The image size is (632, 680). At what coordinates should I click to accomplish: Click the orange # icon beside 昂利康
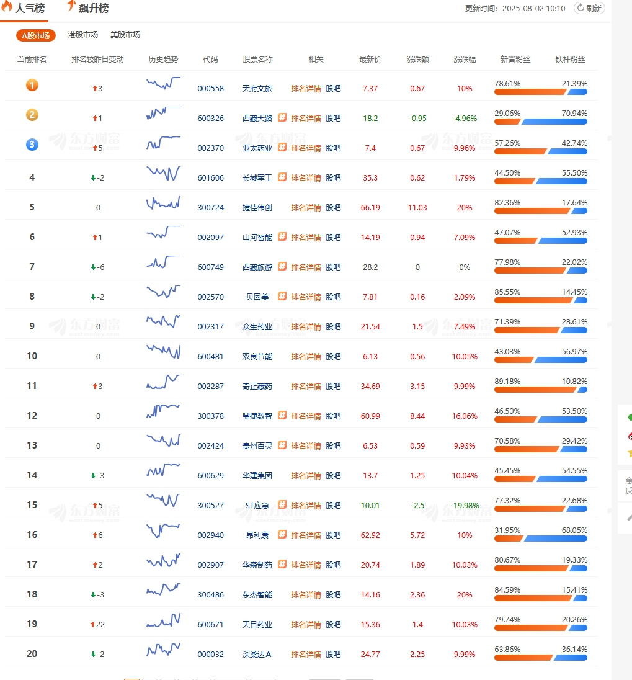(x=282, y=534)
